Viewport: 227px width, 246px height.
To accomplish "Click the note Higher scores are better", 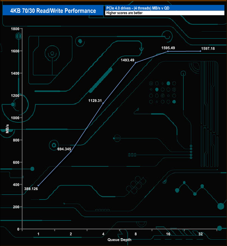I will click(124, 13).
